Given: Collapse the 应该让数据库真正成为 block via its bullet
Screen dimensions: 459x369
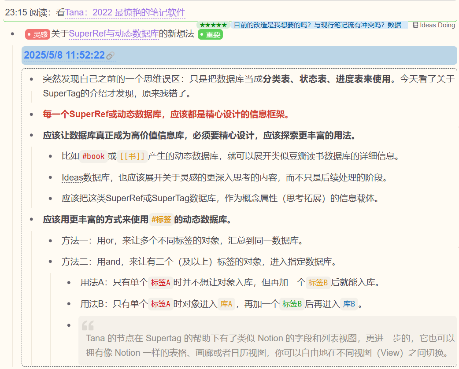Looking at the screenshot, I should (31, 135).
